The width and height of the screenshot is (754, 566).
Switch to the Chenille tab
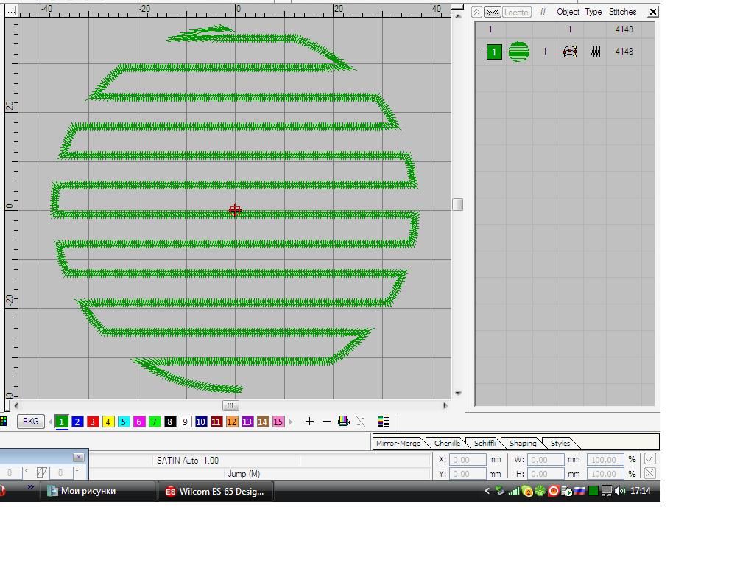click(447, 443)
